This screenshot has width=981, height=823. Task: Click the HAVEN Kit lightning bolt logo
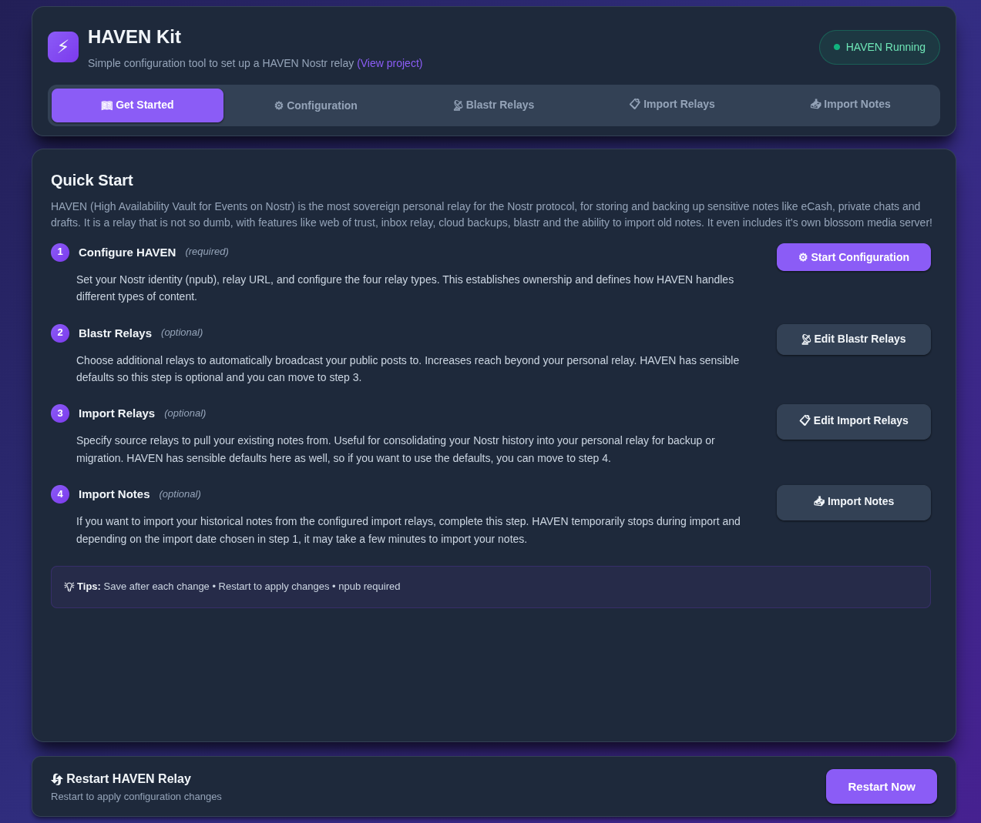pos(63,47)
